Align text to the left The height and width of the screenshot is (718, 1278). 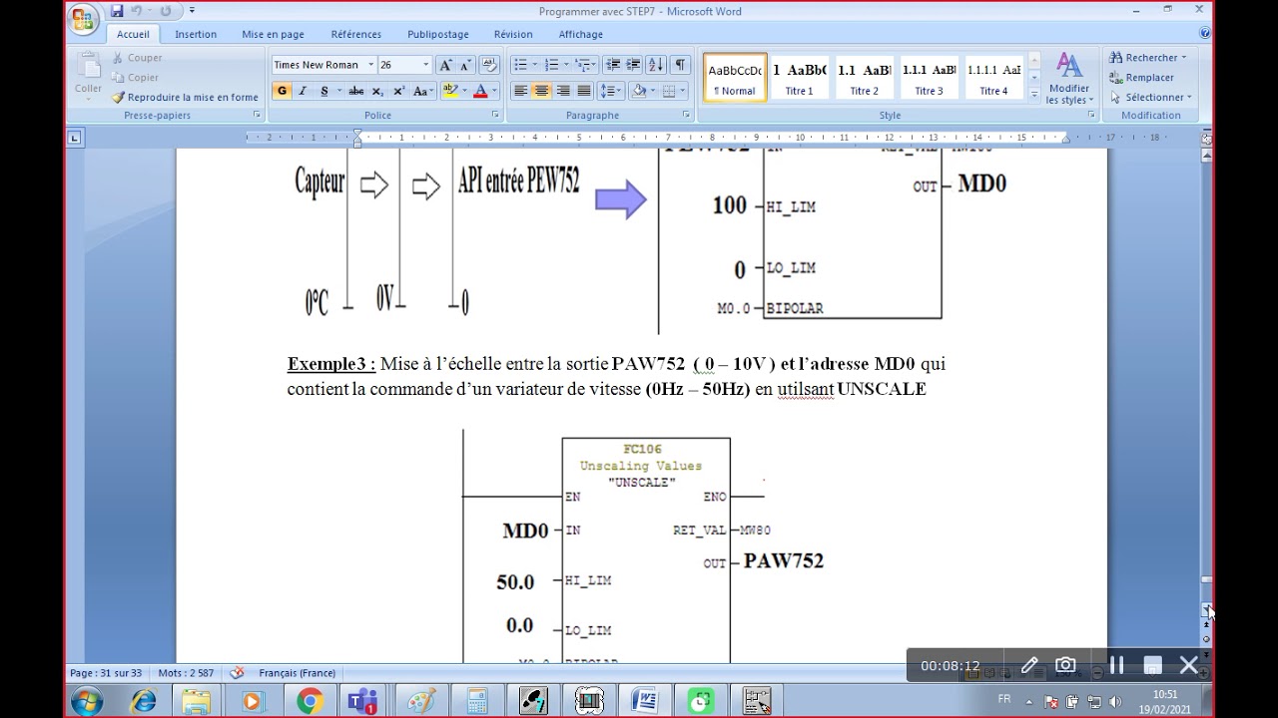click(520, 91)
